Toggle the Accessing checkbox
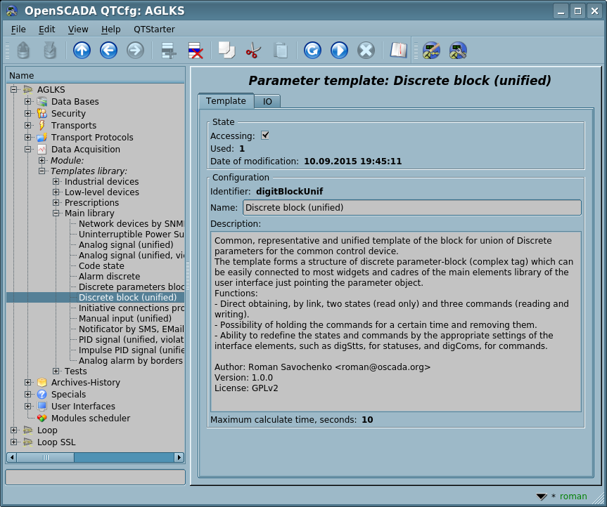This screenshot has height=507, width=607. point(265,136)
